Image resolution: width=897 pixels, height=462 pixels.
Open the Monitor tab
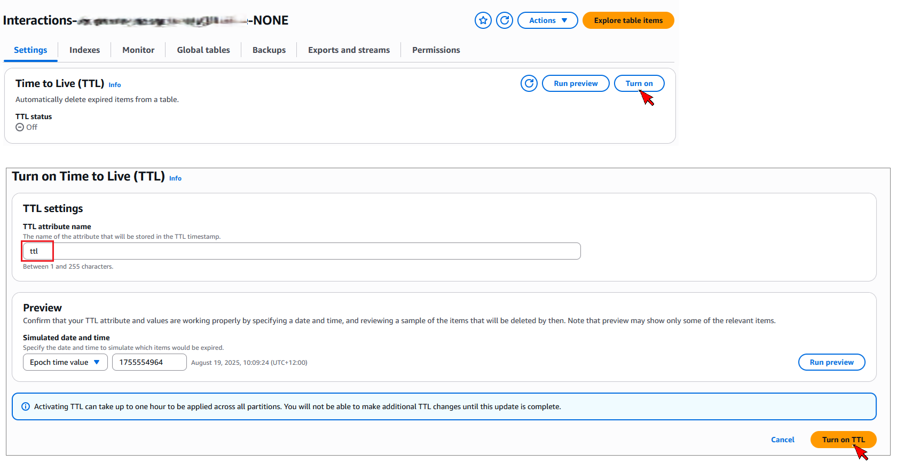(138, 50)
